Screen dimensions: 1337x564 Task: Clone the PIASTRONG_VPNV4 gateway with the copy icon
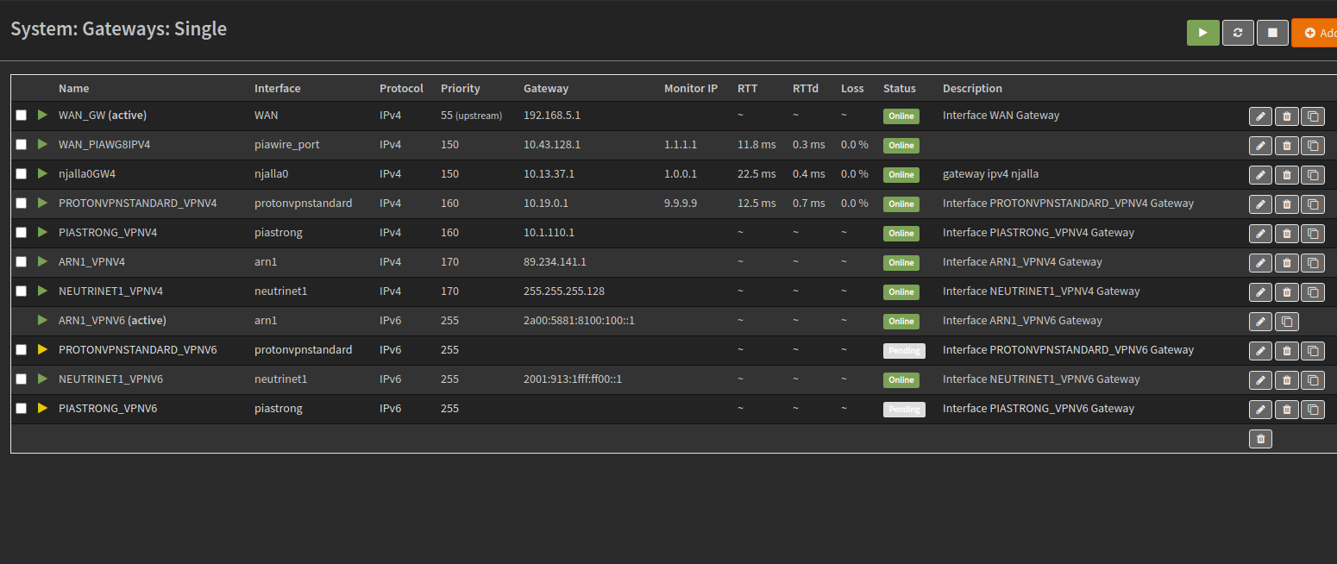1312,234
